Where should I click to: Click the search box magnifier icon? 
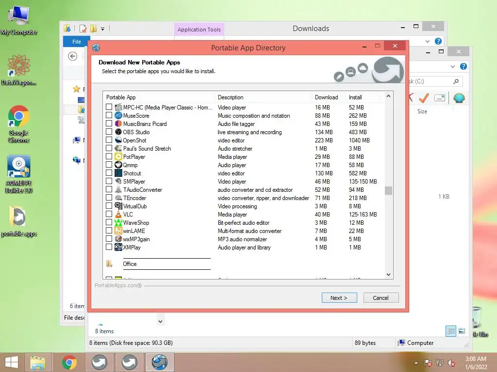456,81
